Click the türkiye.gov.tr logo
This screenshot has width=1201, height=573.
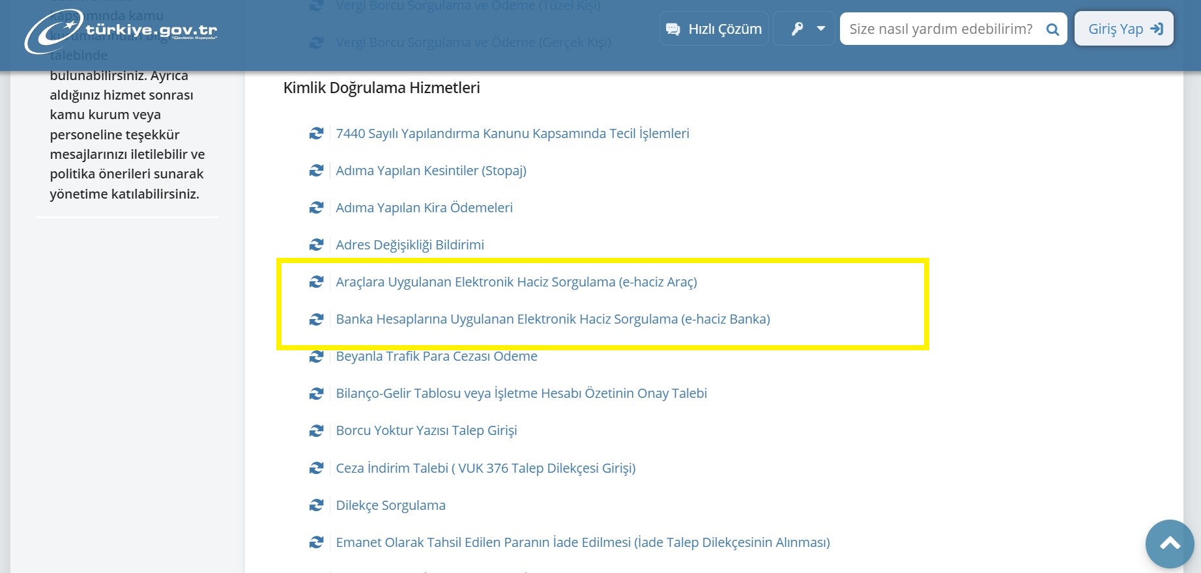121,31
